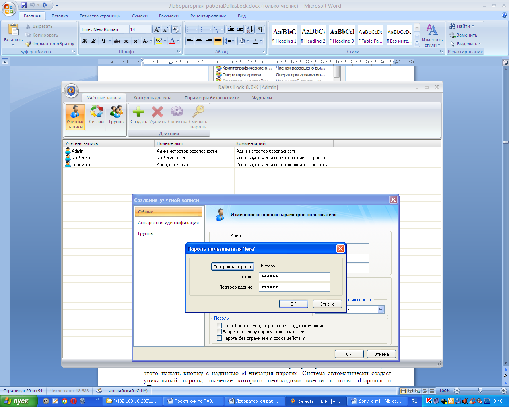509x407 pixels.
Task: Toggle italic (К) formatting
Action: point(94,41)
